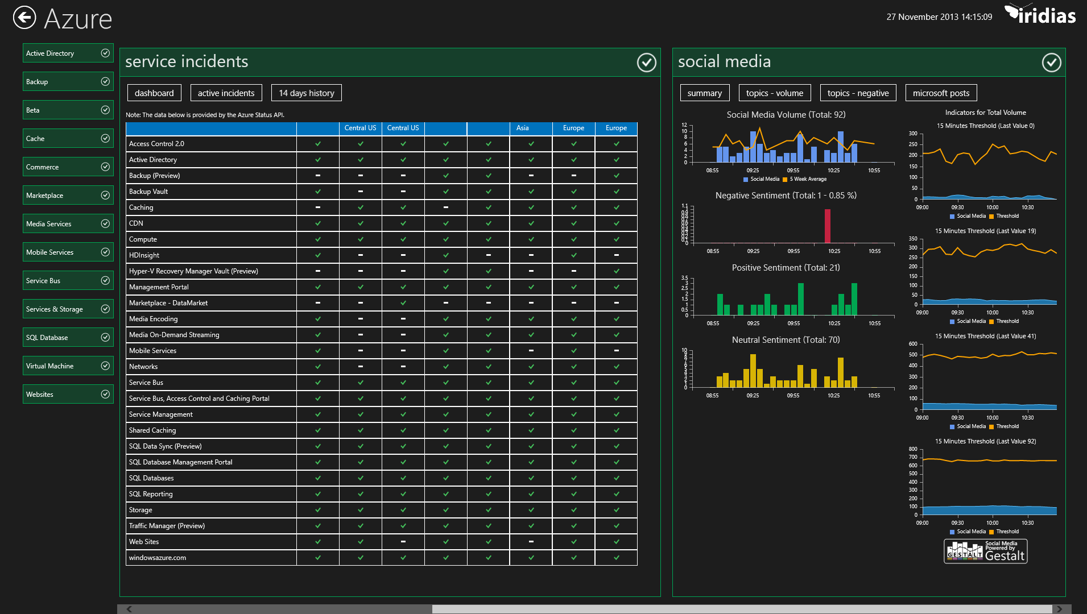Image resolution: width=1087 pixels, height=614 pixels.
Task: Open the dashboard tab
Action: click(x=154, y=93)
